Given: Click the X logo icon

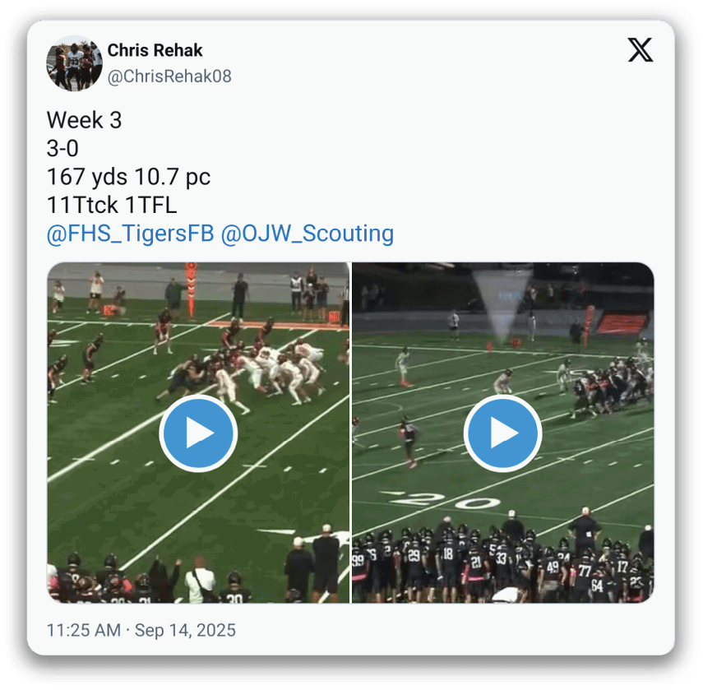Looking at the screenshot, I should click(640, 50).
